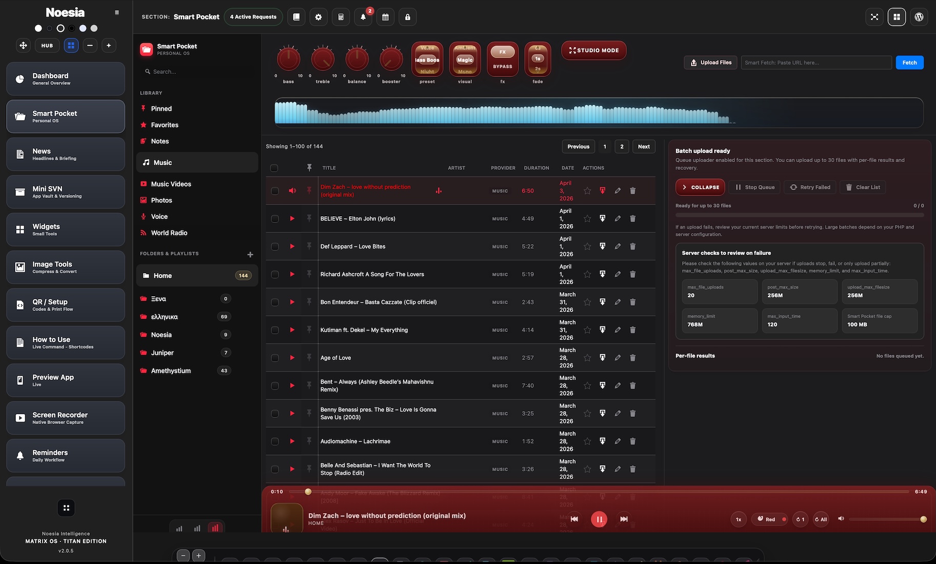Screen dimensions: 936x564
Task: Favorite the Def Leppard – Love Bites track
Action: [x=587, y=247]
